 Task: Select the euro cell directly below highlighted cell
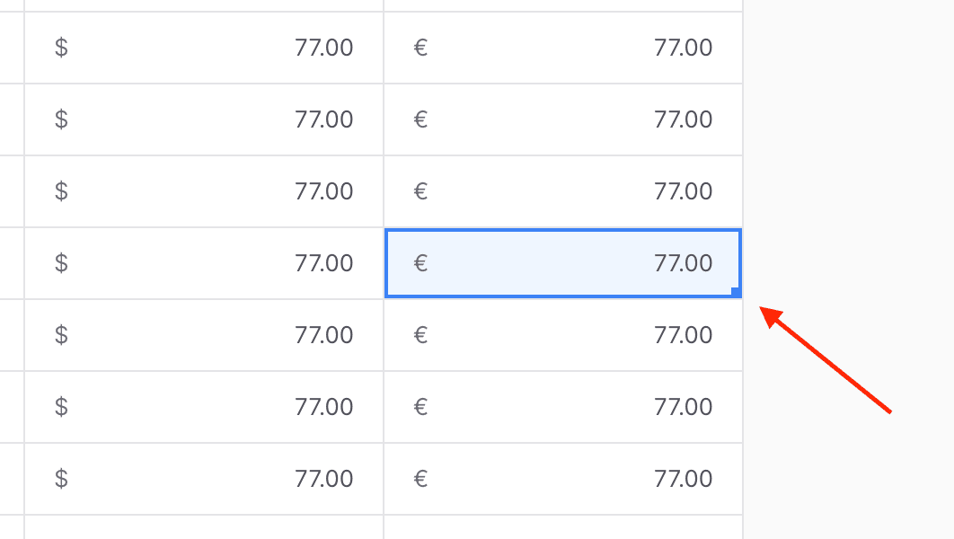563,335
